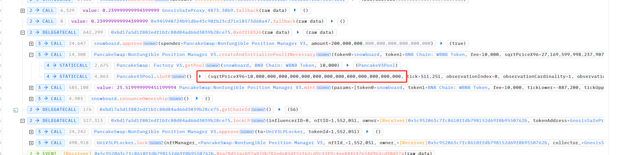Expand the Position Manager mint CALL row
The height and width of the screenshot is (155, 619).
(x=31, y=88)
